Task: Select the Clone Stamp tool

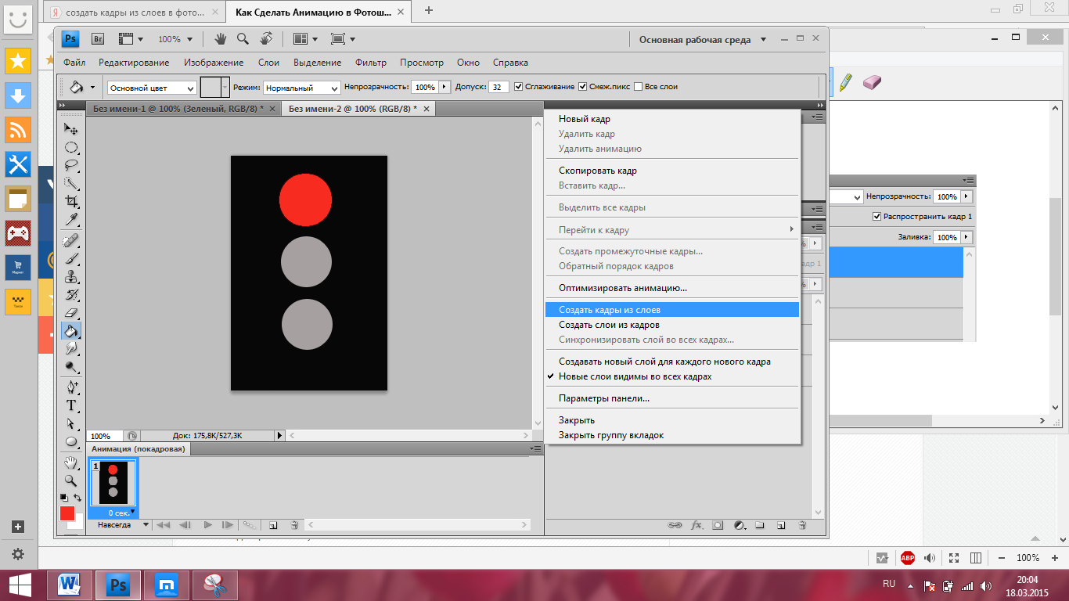Action: point(71,276)
